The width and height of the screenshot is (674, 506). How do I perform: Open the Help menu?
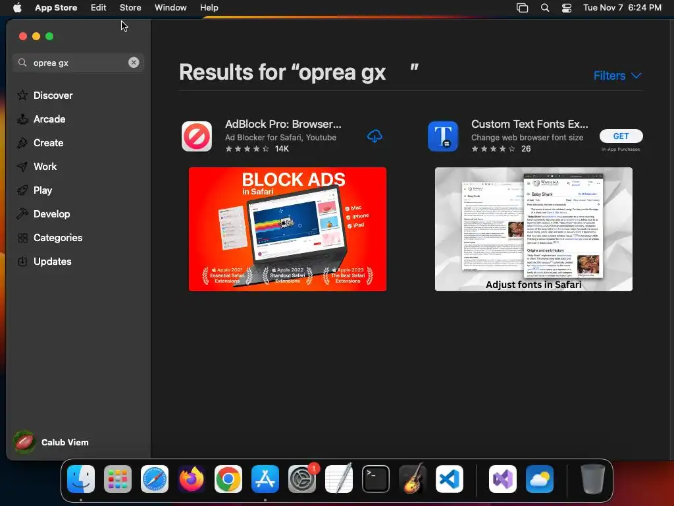point(209,7)
